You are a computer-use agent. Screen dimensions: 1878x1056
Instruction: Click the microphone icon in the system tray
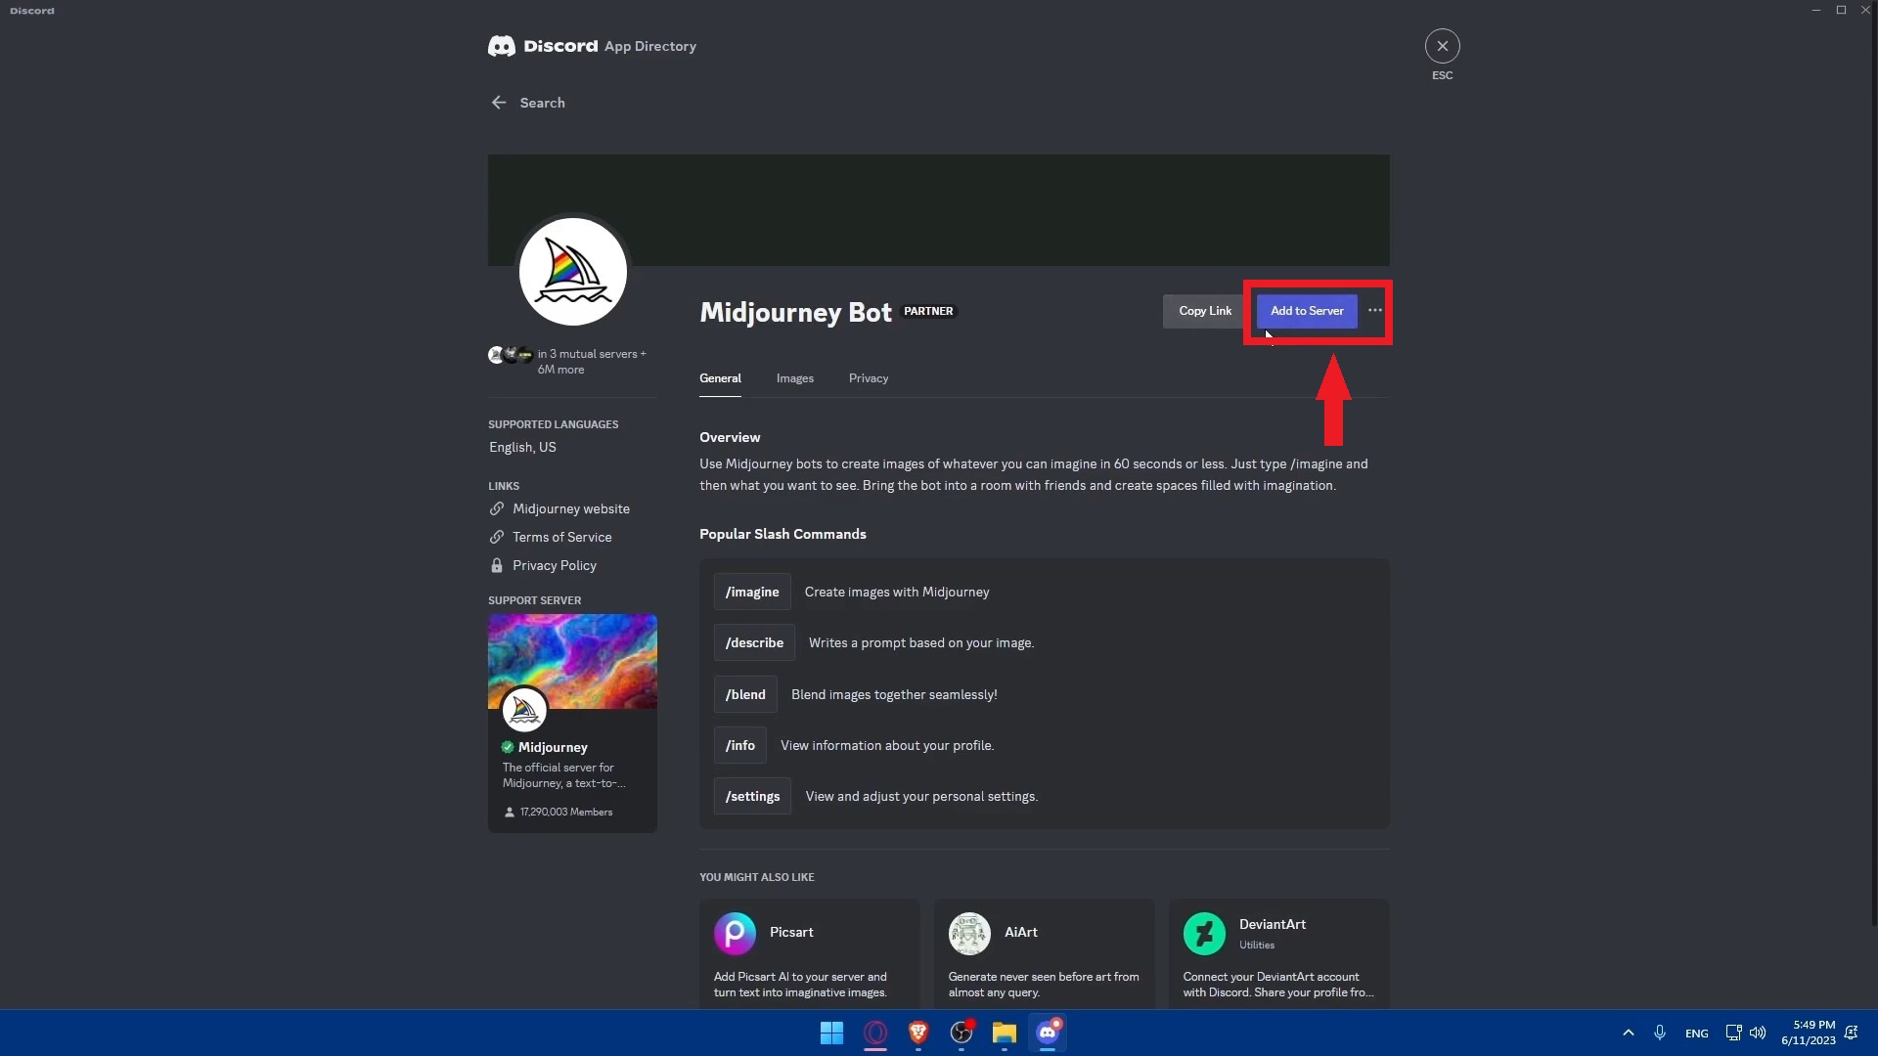[1660, 1033]
